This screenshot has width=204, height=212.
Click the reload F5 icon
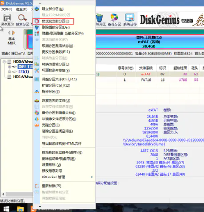tap(37, 186)
